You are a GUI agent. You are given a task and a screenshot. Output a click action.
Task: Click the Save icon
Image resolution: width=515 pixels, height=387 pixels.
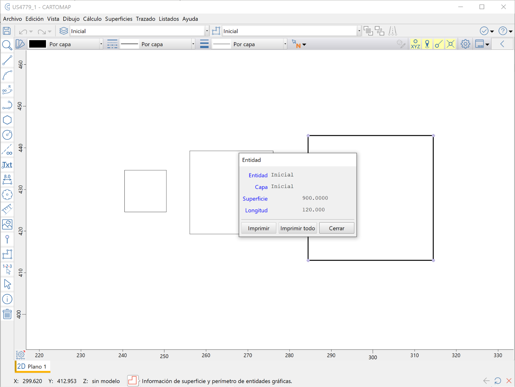(x=7, y=31)
